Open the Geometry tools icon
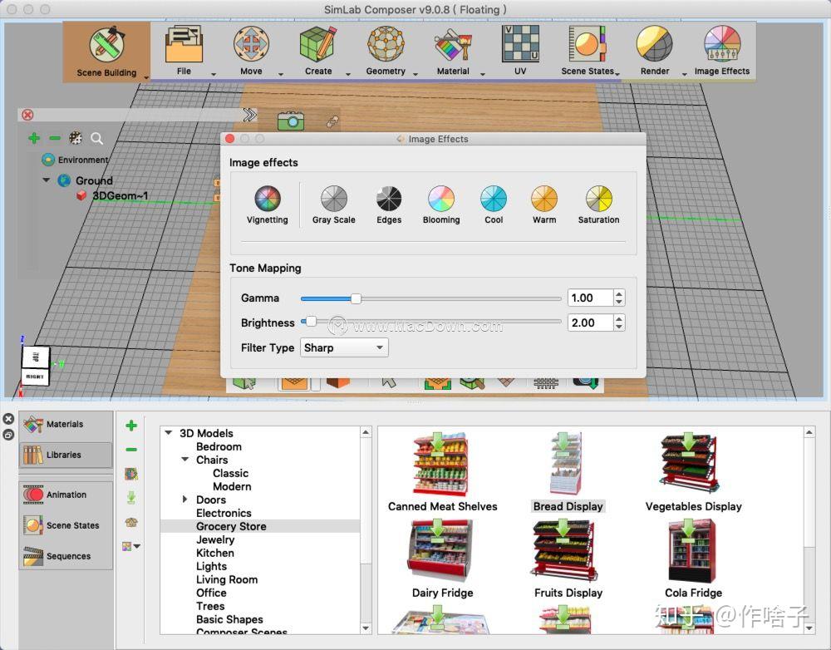 (x=386, y=44)
